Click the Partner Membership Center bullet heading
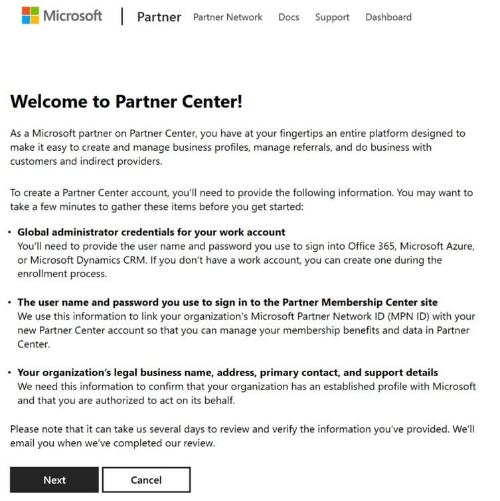This screenshot has height=501, width=500. (x=227, y=302)
